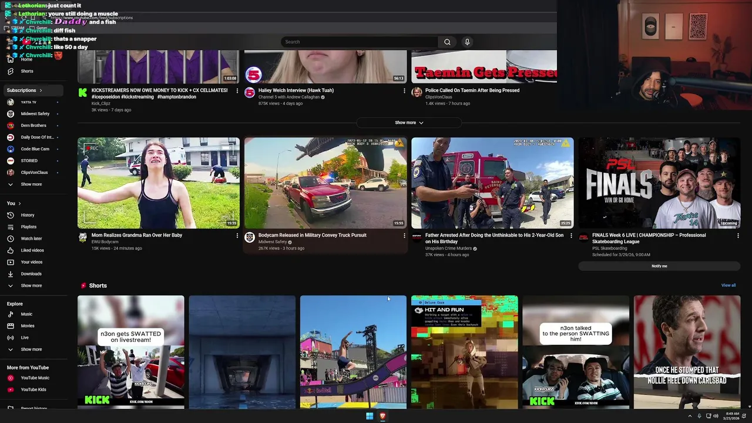Open the You section header
752x423 pixels.
[14, 203]
